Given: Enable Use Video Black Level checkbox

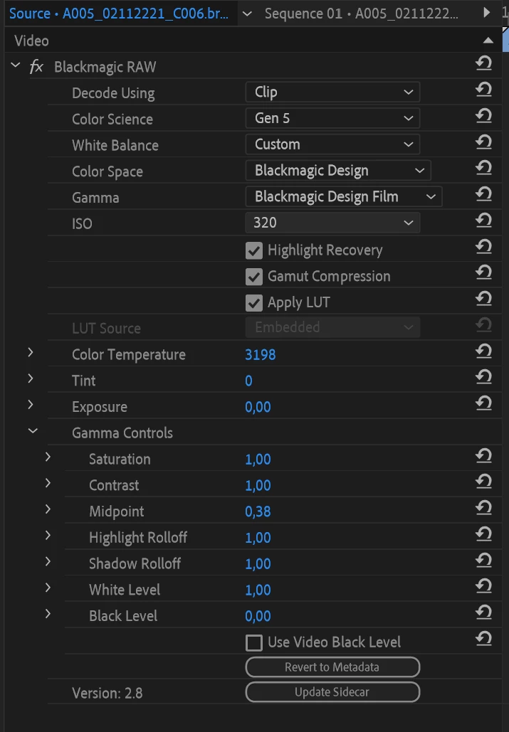Looking at the screenshot, I should 254,643.
